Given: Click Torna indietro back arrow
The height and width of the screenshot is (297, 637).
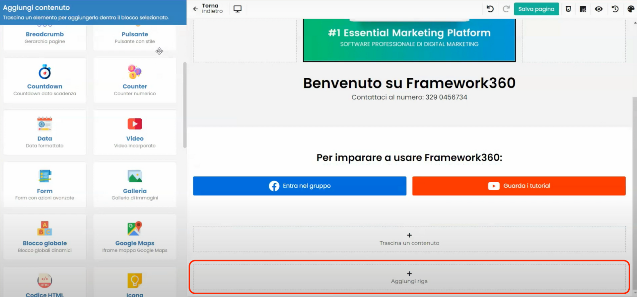Looking at the screenshot, I should tap(195, 9).
